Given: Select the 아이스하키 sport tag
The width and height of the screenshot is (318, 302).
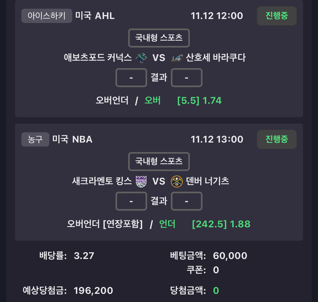Looking at the screenshot, I should pos(47,16).
